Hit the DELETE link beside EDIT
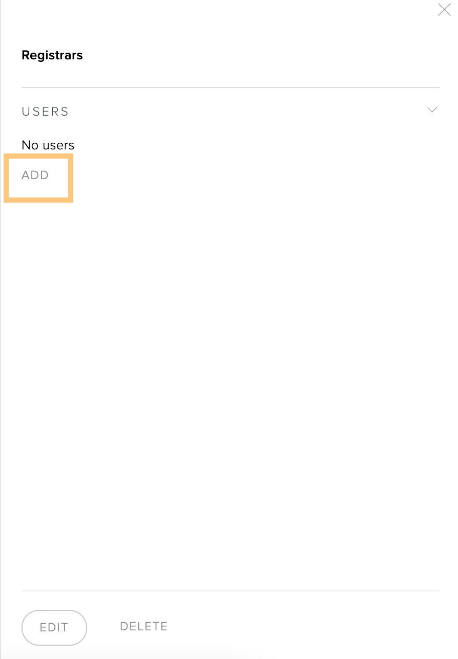Screen dimensions: 458x659 click(x=144, y=626)
